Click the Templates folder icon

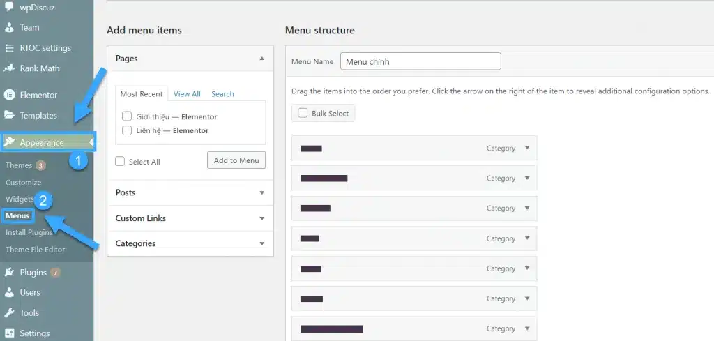pyautogui.click(x=9, y=115)
